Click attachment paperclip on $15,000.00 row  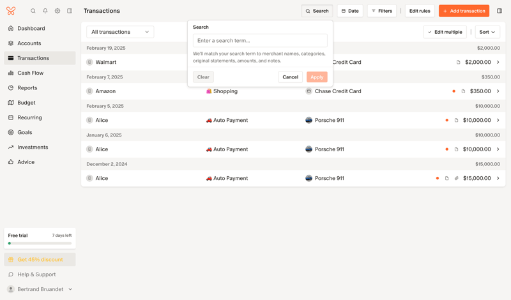456,178
